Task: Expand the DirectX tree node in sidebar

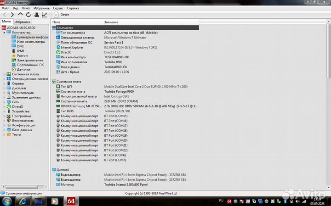Action: pos(4,106)
